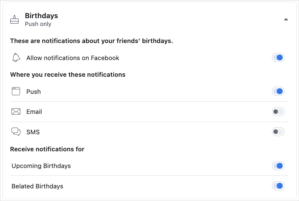Click the Birthdays section title
Image resolution: width=299 pixels, height=201 pixels.
(41, 16)
